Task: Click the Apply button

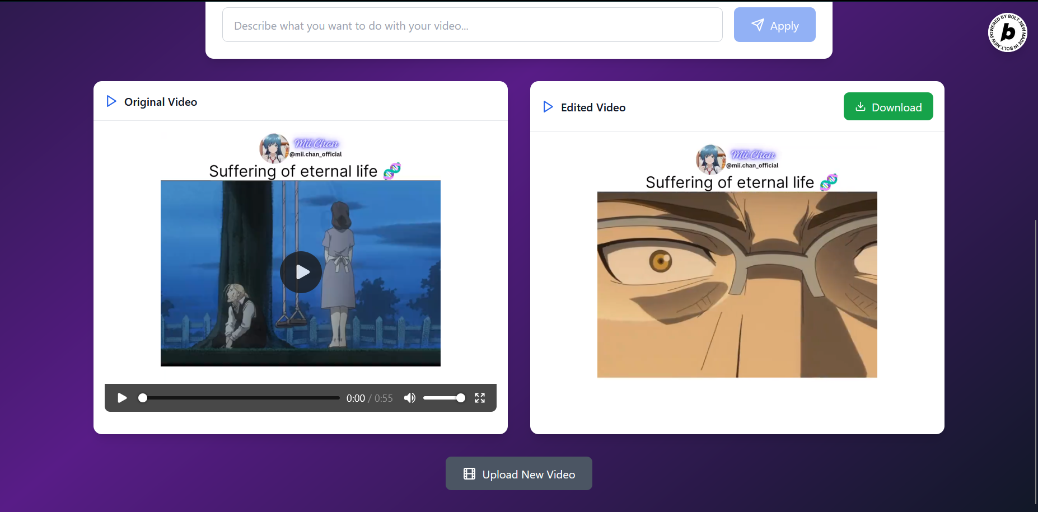Action: click(774, 25)
